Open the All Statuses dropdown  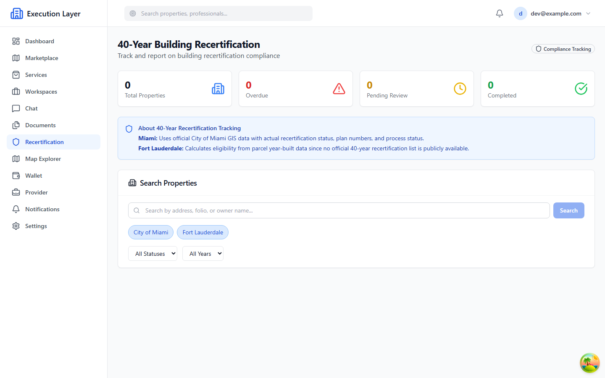pos(153,254)
